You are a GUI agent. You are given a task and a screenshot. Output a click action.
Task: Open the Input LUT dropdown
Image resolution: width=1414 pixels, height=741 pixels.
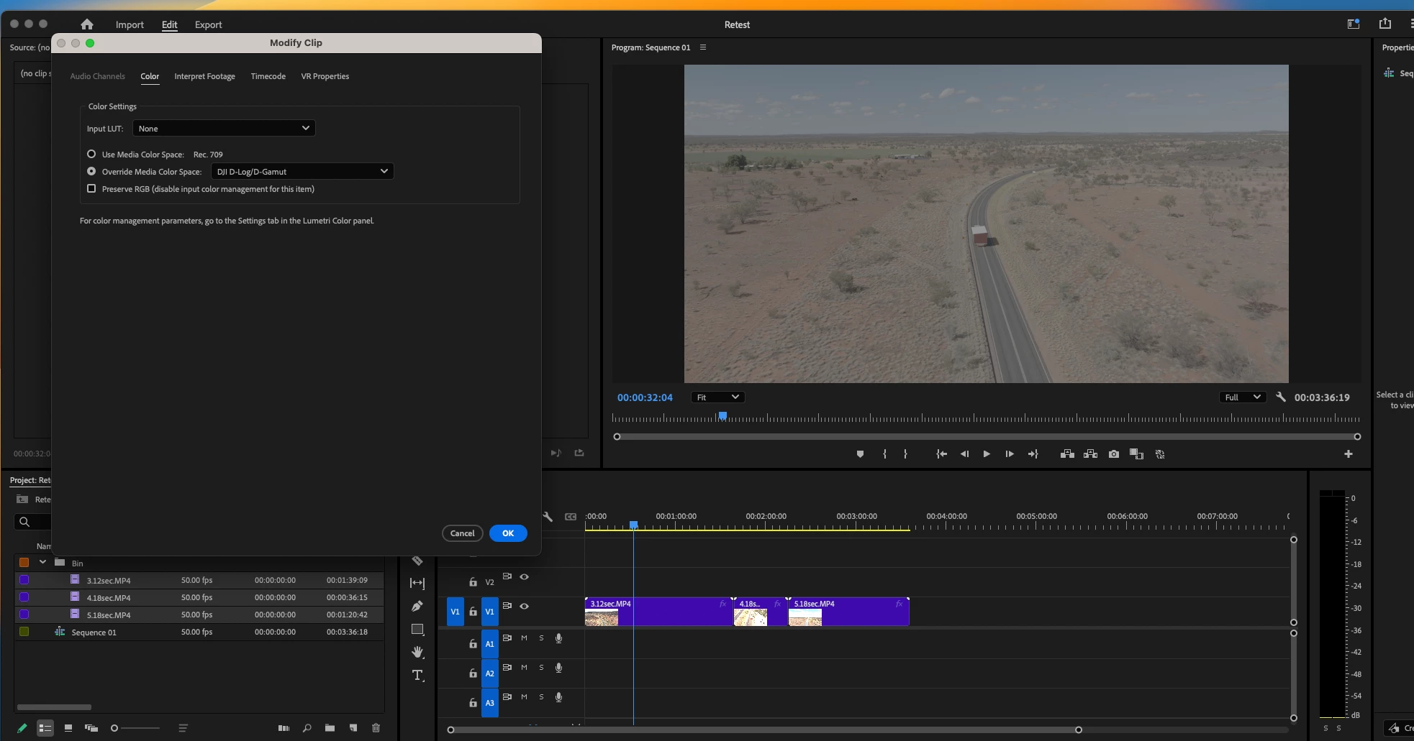pos(224,128)
